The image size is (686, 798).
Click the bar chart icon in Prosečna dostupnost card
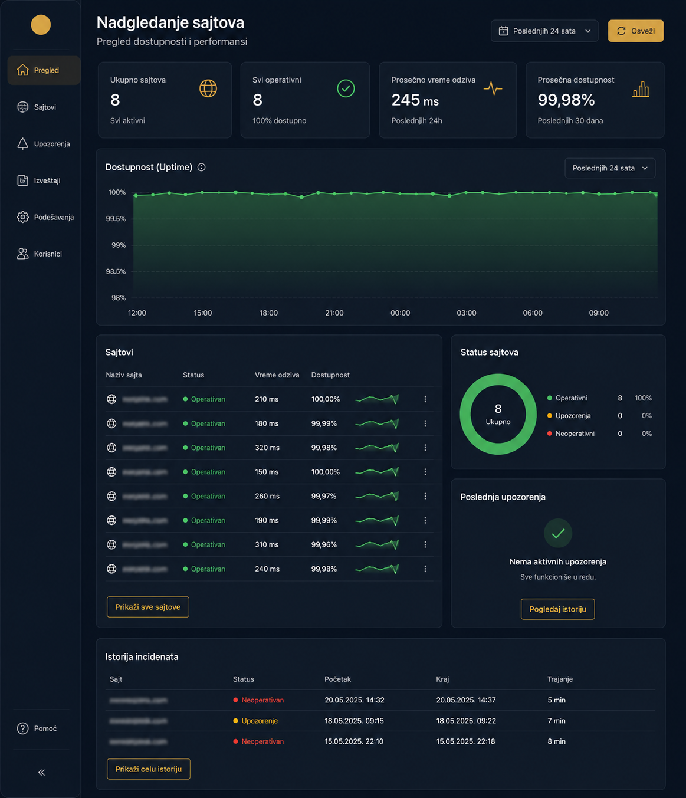[641, 89]
